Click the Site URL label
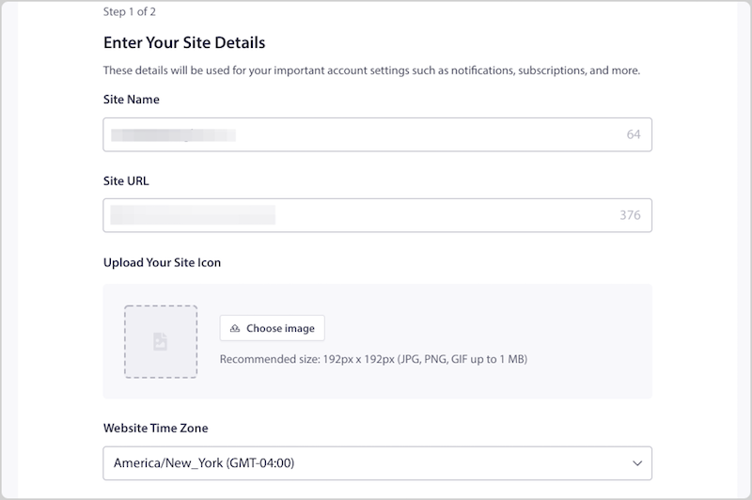The image size is (752, 500). 126,181
